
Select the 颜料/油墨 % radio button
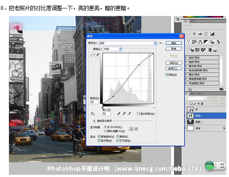coord(106,131)
